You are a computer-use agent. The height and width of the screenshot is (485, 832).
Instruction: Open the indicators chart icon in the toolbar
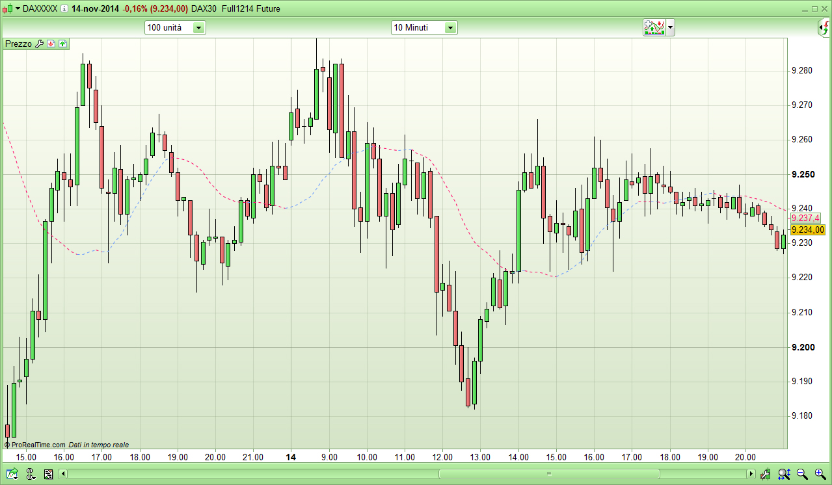tap(654, 27)
